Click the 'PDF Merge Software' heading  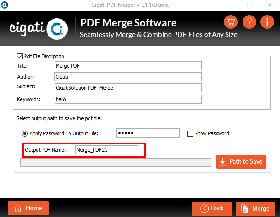point(128,23)
